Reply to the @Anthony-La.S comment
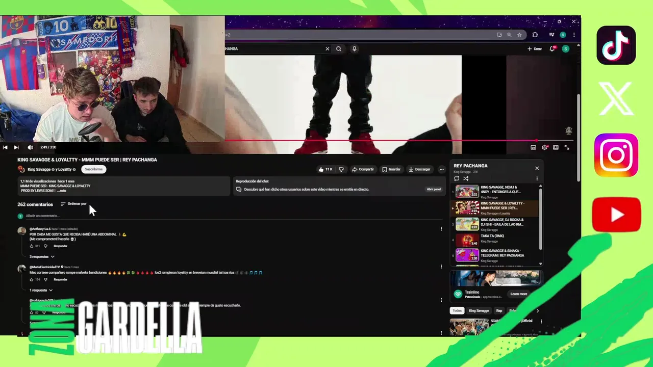The height and width of the screenshot is (367, 653). point(61,246)
